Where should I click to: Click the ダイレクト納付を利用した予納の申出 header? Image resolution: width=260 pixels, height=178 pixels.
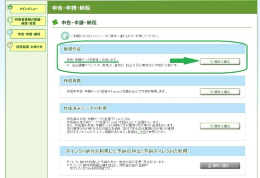(152, 151)
